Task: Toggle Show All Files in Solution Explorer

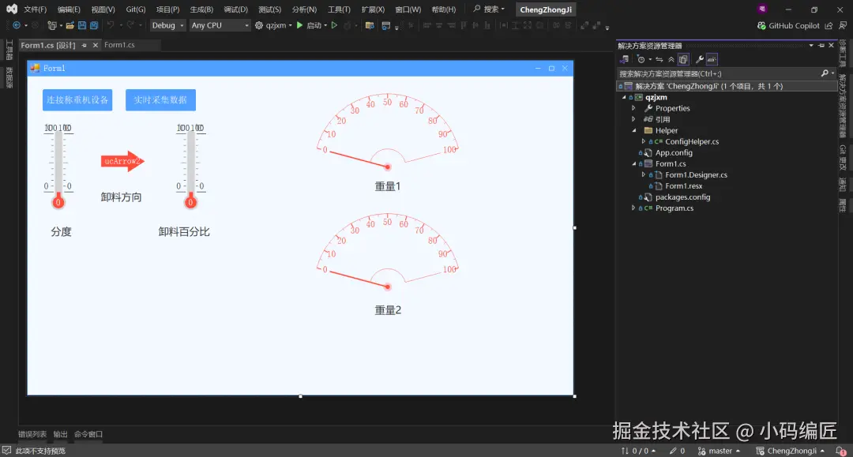Action: point(683,59)
